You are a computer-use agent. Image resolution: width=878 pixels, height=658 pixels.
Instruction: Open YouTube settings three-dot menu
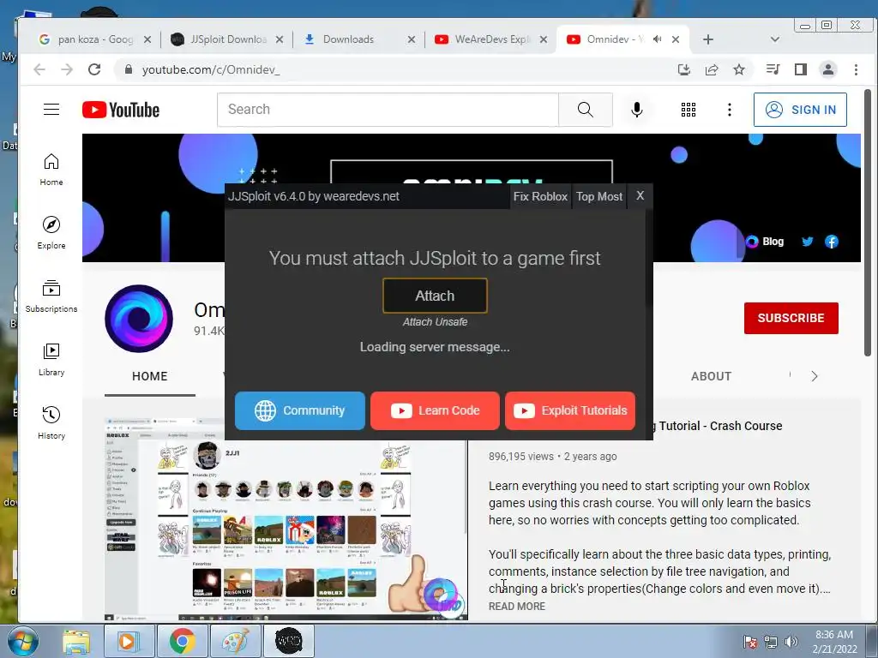point(729,110)
